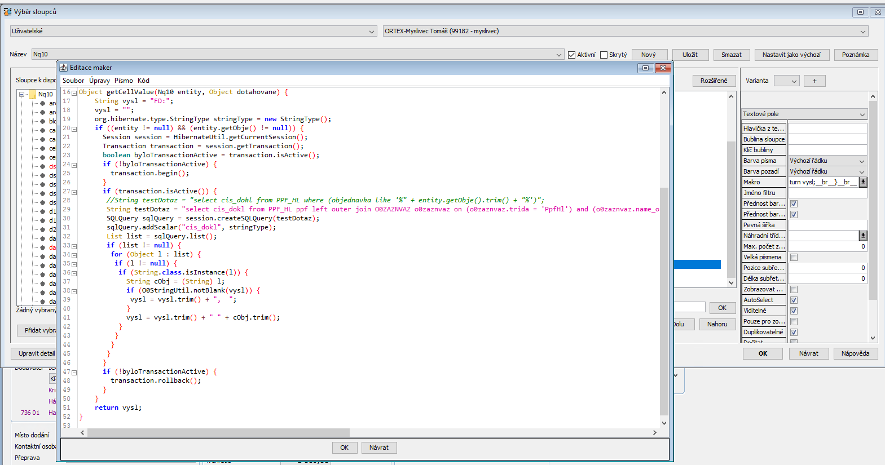Open the Kód menu in editor
The image size is (885, 465).
point(143,81)
